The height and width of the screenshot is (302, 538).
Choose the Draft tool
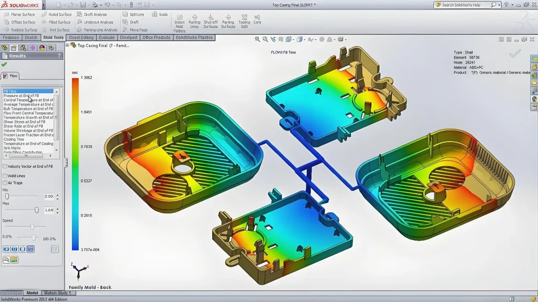131,22
